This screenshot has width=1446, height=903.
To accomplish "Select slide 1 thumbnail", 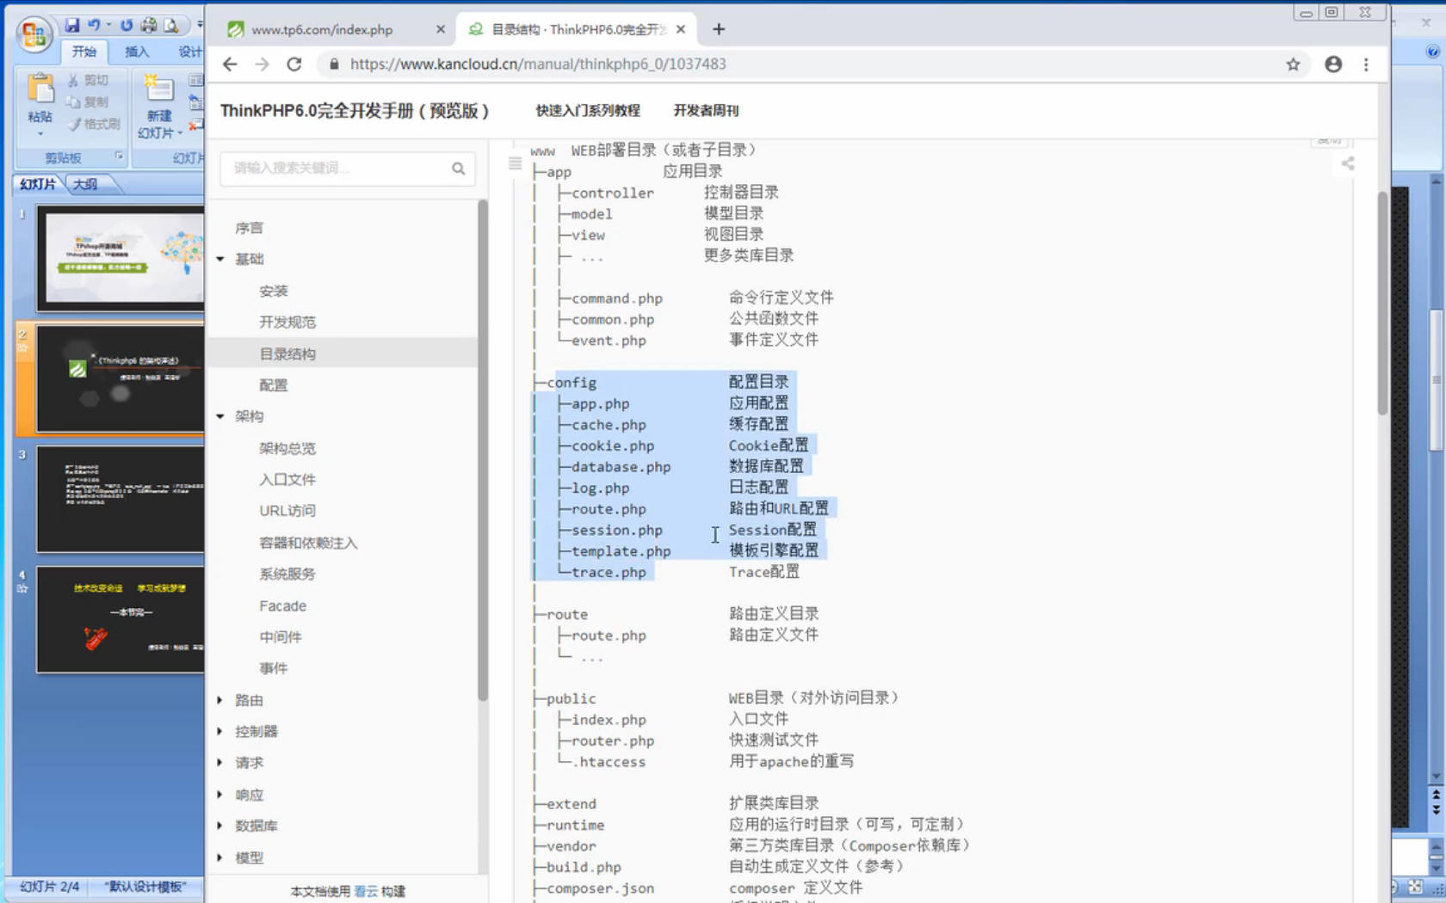I will coord(120,257).
